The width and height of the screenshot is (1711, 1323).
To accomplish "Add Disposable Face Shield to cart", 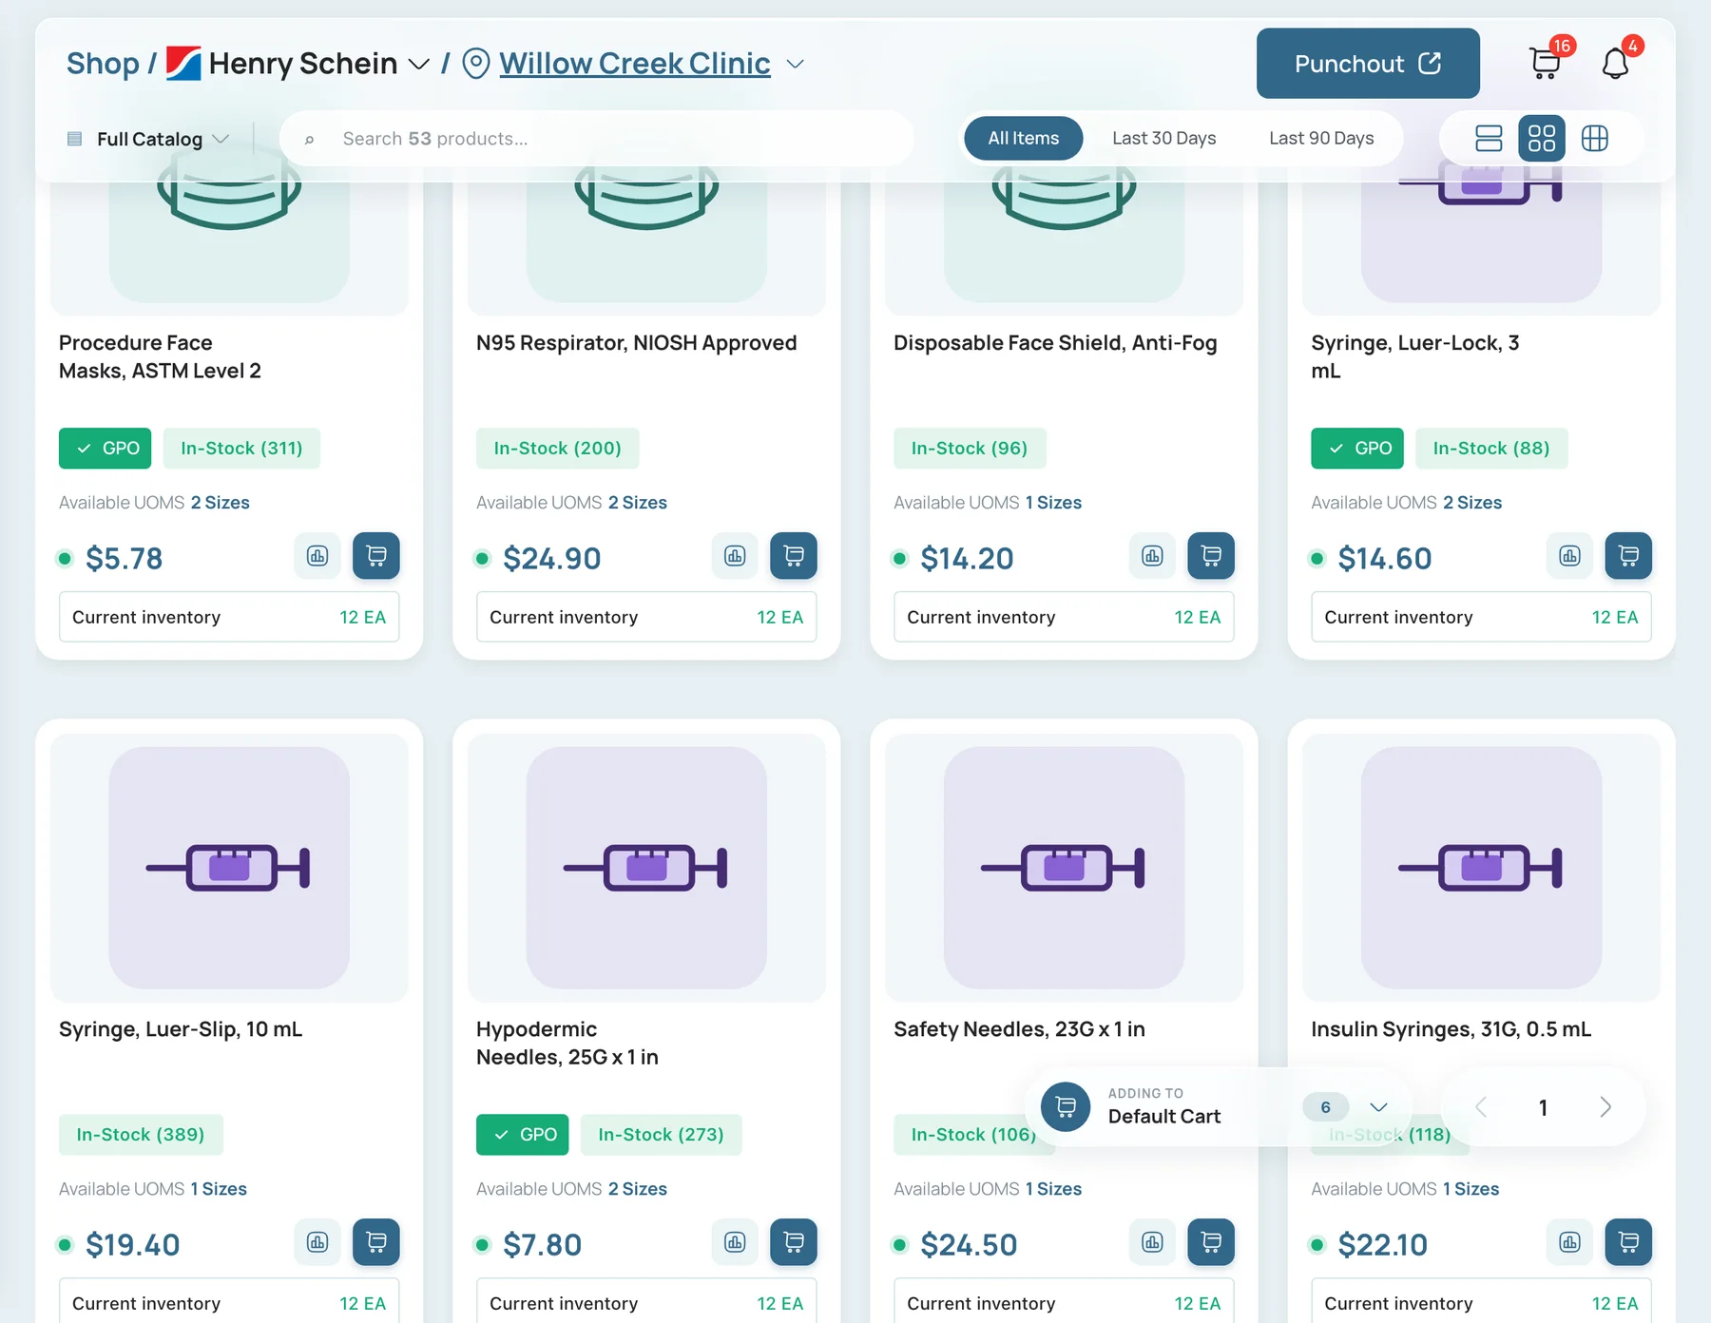I will click(1211, 556).
